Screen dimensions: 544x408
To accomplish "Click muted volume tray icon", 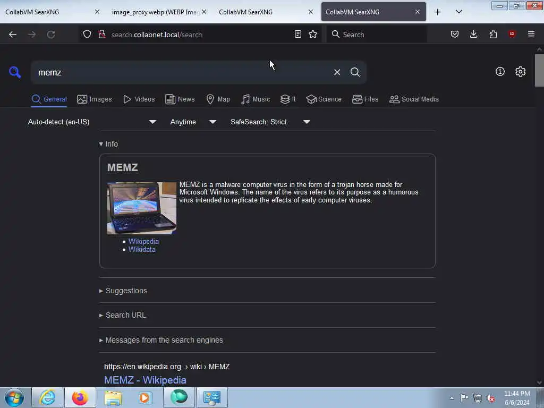I will click(490, 398).
